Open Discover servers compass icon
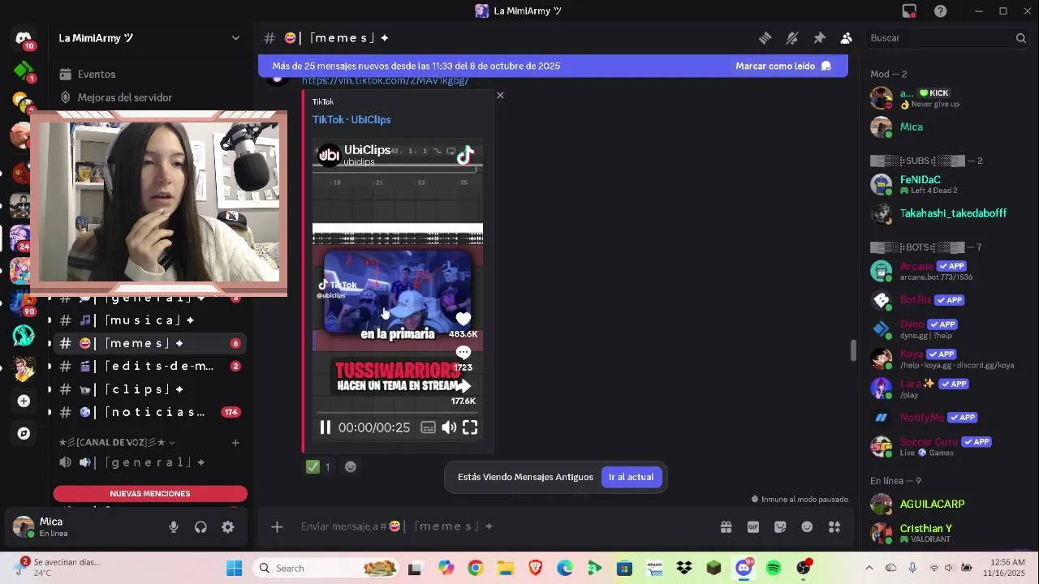1039x584 pixels. [24, 433]
